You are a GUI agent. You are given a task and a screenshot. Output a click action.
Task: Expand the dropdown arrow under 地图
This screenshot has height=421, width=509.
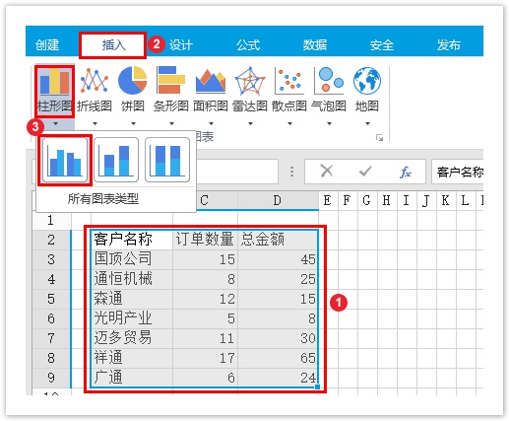pyautogui.click(x=367, y=124)
